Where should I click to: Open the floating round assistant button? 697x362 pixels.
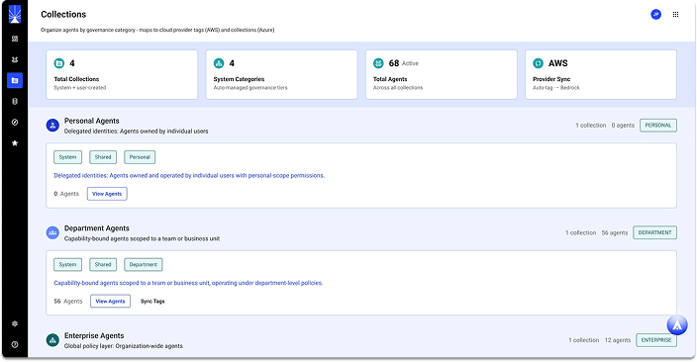(x=677, y=325)
